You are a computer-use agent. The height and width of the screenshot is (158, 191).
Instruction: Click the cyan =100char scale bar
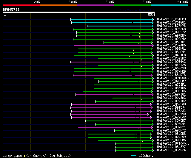pos(133,156)
